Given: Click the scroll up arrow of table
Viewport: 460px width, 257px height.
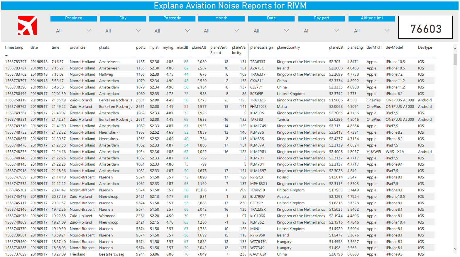Looking at the screenshot, I should (455, 49).
